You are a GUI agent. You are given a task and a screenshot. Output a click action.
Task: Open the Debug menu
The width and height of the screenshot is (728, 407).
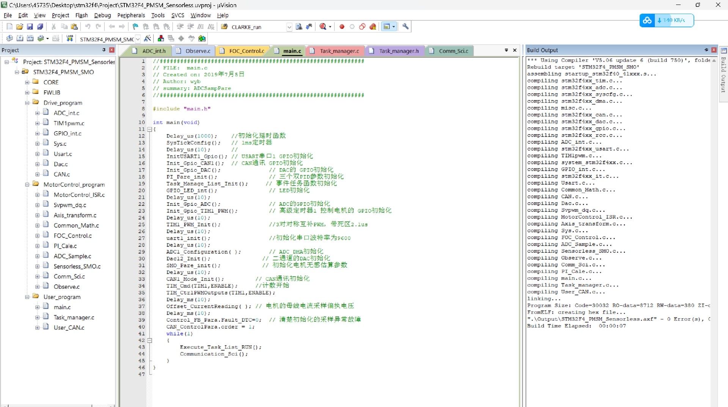tap(102, 15)
